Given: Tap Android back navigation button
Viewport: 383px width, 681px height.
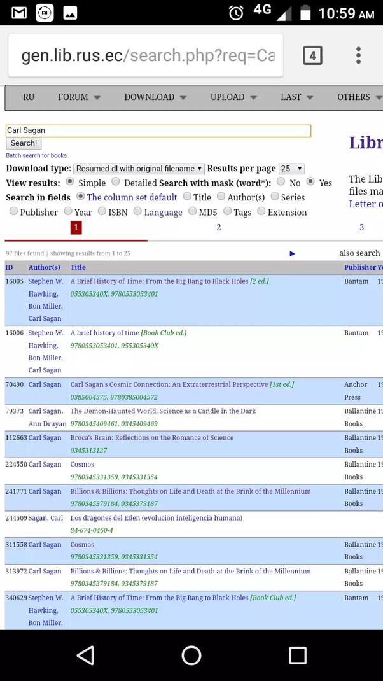Looking at the screenshot, I should tap(85, 656).
